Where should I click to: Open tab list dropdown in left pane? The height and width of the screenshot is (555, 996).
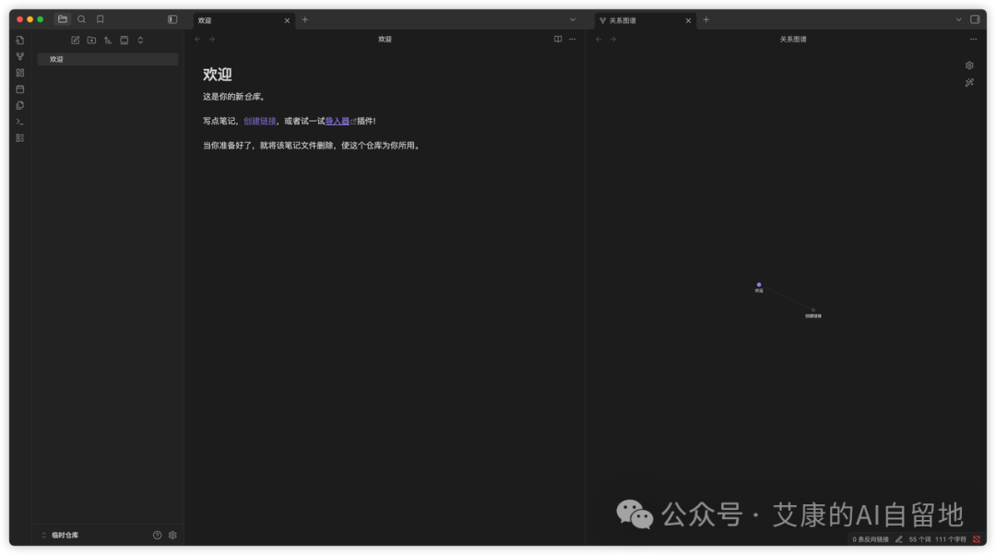[573, 19]
